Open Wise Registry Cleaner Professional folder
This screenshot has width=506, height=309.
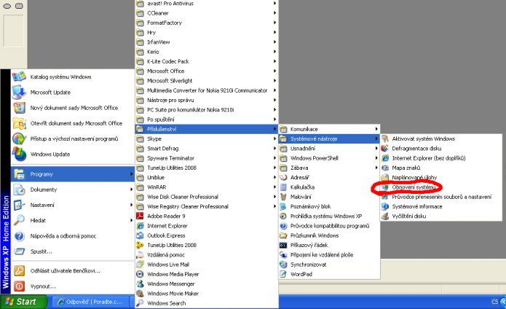click(207, 206)
